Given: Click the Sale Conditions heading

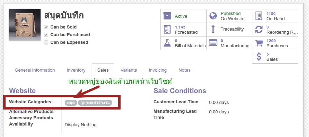Looking at the screenshot, I should pos(180,91).
